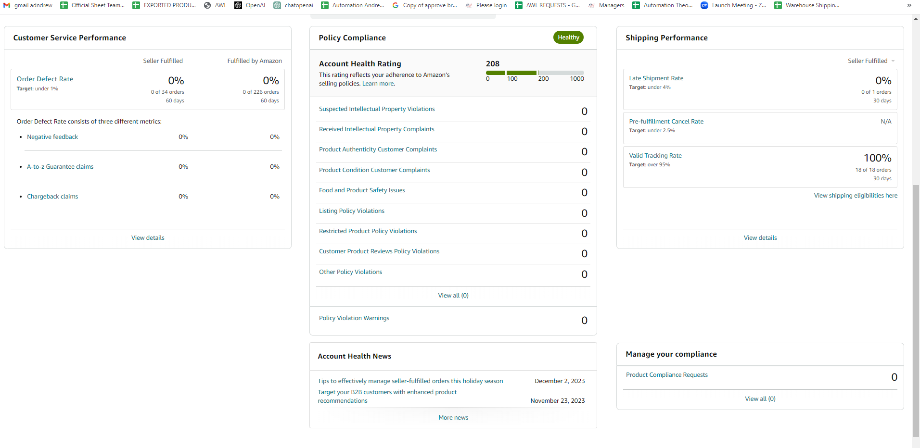Open Suspected Intellectual Property Violations
Viewport: 920px width, 448px height.
(377, 109)
